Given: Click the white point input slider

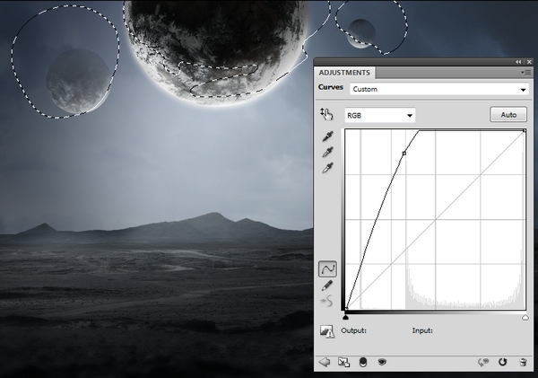Looking at the screenshot, I should [x=525, y=316].
